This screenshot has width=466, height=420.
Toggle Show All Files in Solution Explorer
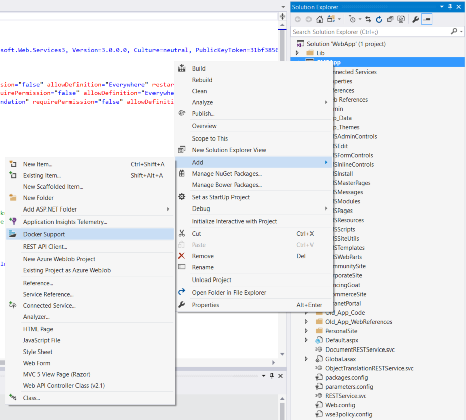(x=401, y=19)
